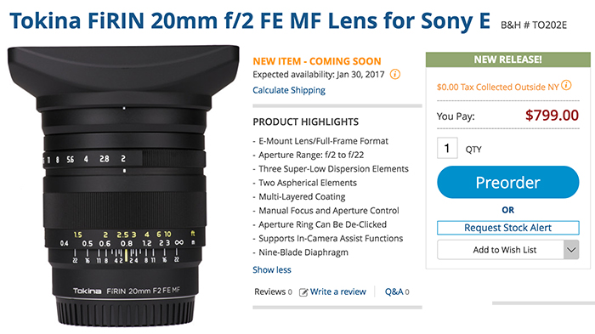Viewport: 595px width, 334px height.
Task: Collapse highlights with Show less
Action: tap(272, 270)
